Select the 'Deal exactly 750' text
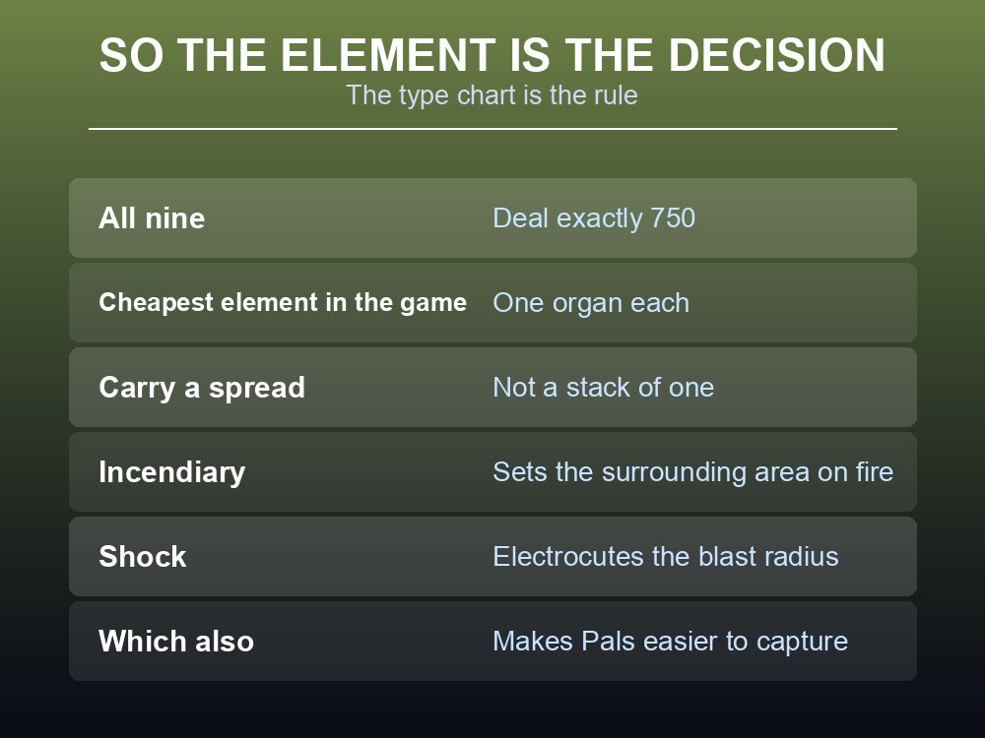This screenshot has height=738, width=985. pyautogui.click(x=594, y=218)
